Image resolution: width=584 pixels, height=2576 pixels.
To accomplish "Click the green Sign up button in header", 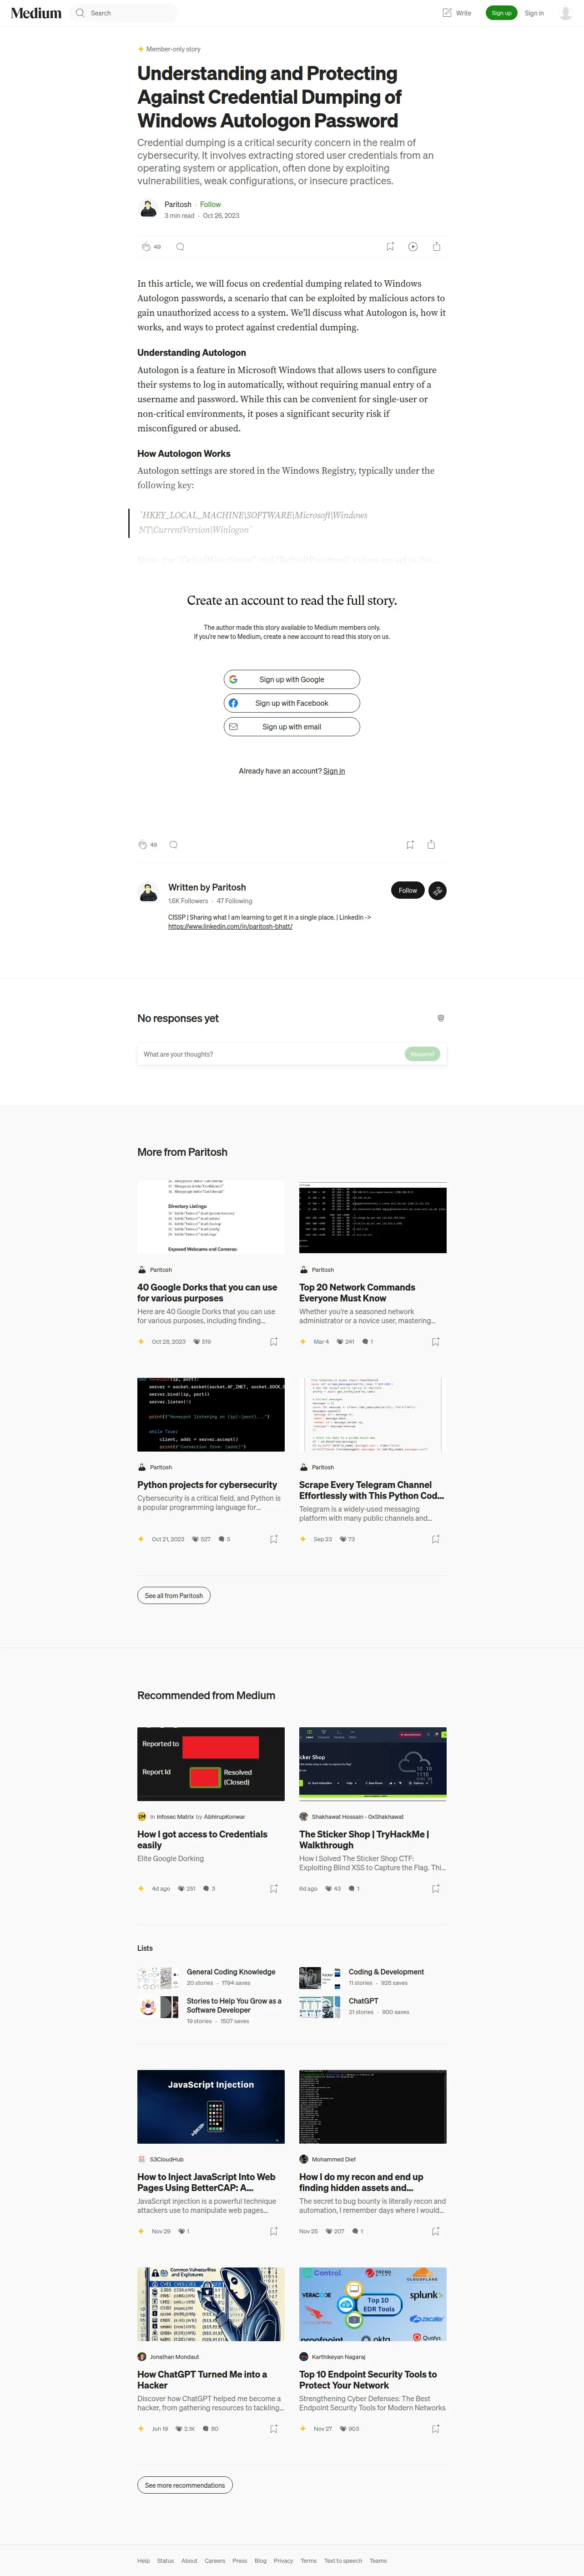I will click(501, 13).
